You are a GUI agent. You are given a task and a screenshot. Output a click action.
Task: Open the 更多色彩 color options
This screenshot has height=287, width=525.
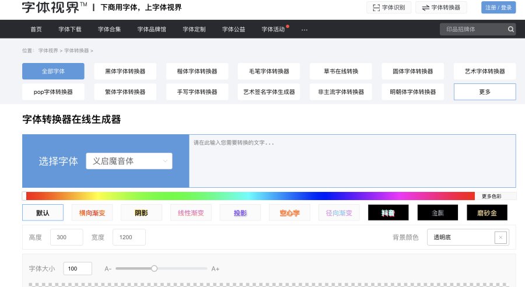491,196
